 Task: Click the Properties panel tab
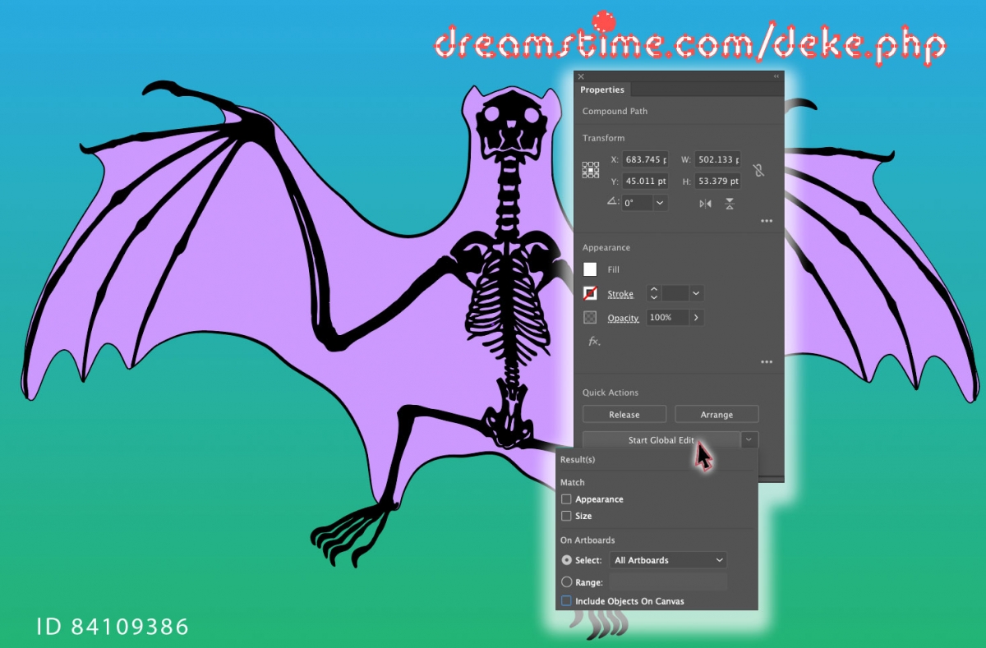(x=602, y=90)
